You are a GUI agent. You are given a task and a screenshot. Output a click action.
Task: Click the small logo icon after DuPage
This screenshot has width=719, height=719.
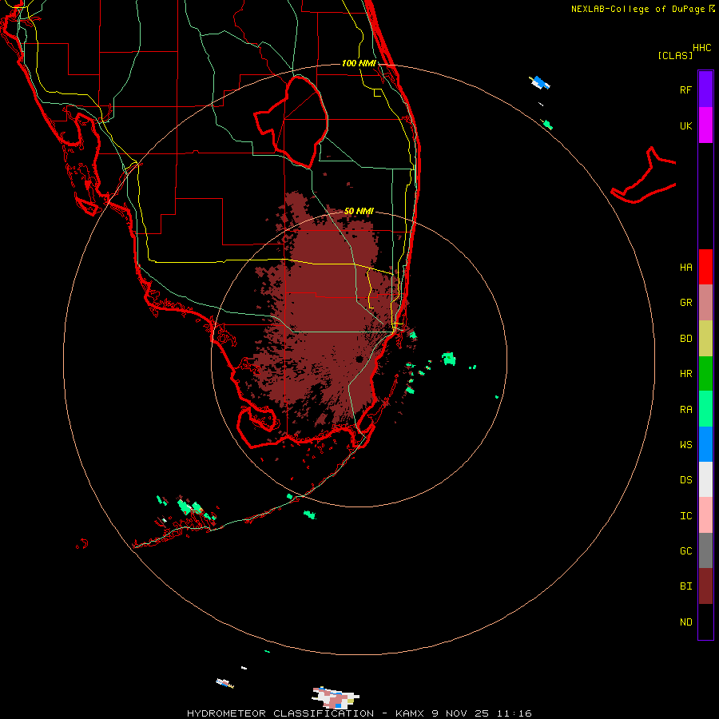click(x=711, y=9)
